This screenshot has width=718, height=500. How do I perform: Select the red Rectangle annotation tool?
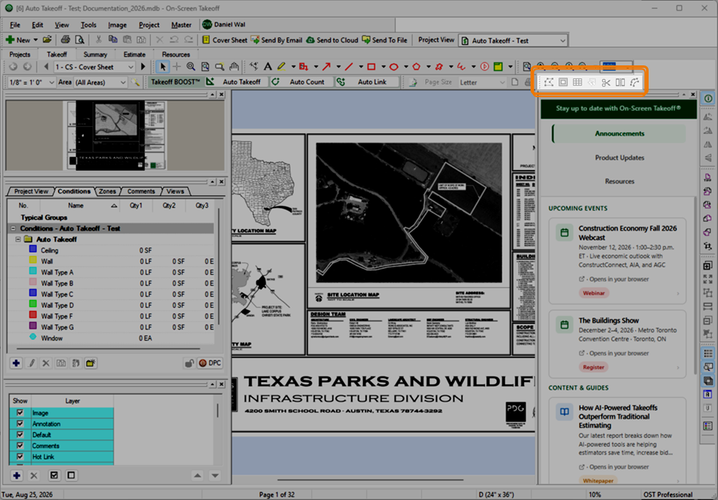[x=371, y=67]
